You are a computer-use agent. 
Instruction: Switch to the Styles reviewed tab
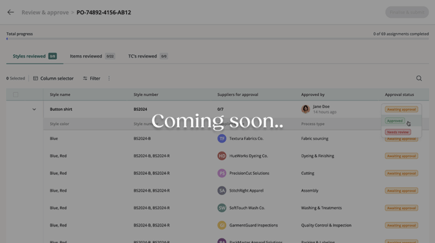pyautogui.click(x=34, y=56)
